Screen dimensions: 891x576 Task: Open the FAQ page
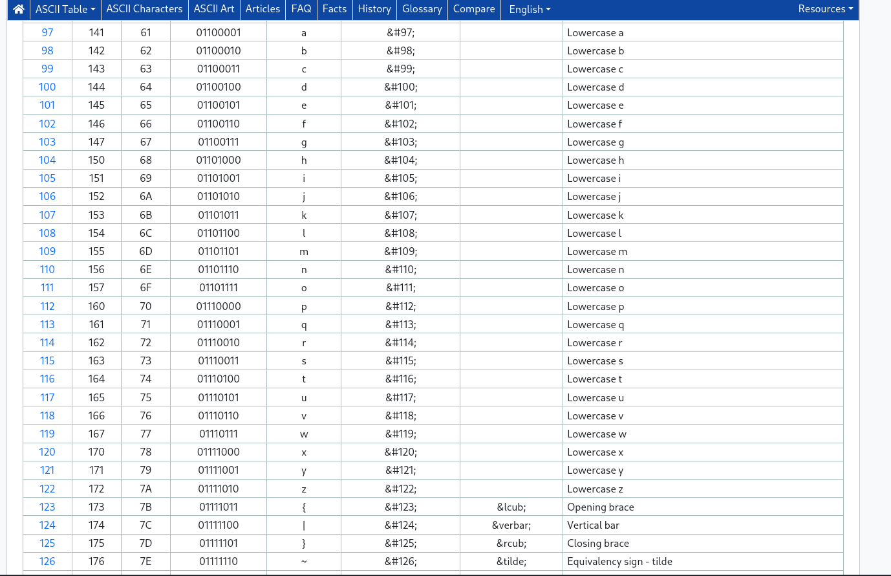pyautogui.click(x=301, y=9)
